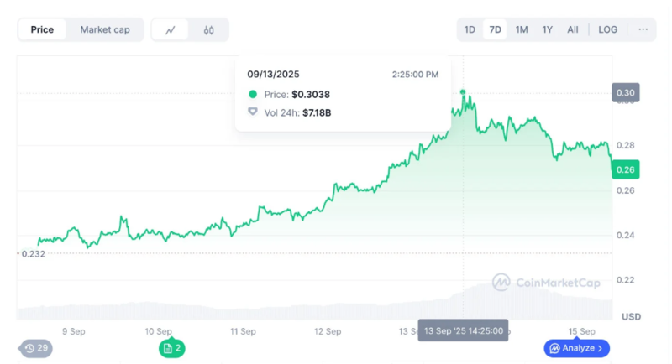Click the document events badge showing 2
Image resolution: width=672 pixels, height=364 pixels.
pos(172,348)
